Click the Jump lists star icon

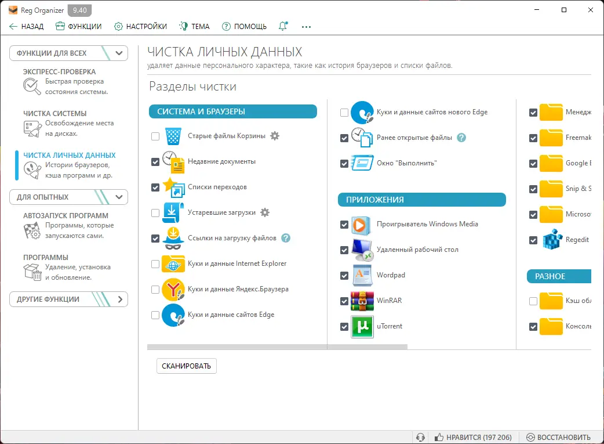coord(173,187)
